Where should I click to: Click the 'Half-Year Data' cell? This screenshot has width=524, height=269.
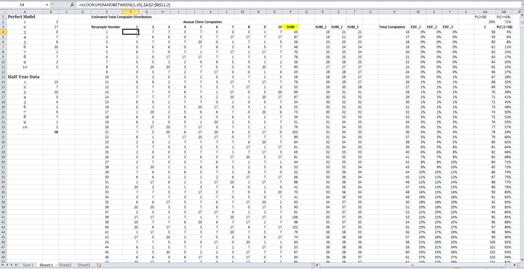coord(24,77)
